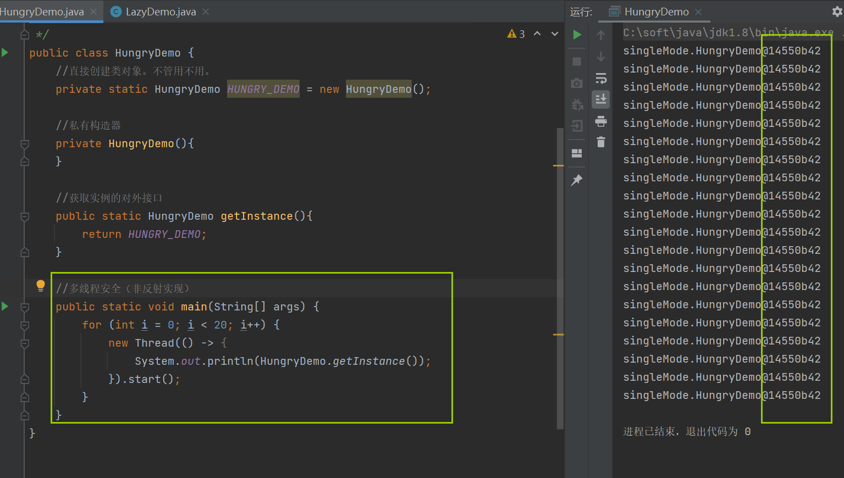Fold the private HungryDemo() constructor
This screenshot has height=478, width=844.
(25, 144)
